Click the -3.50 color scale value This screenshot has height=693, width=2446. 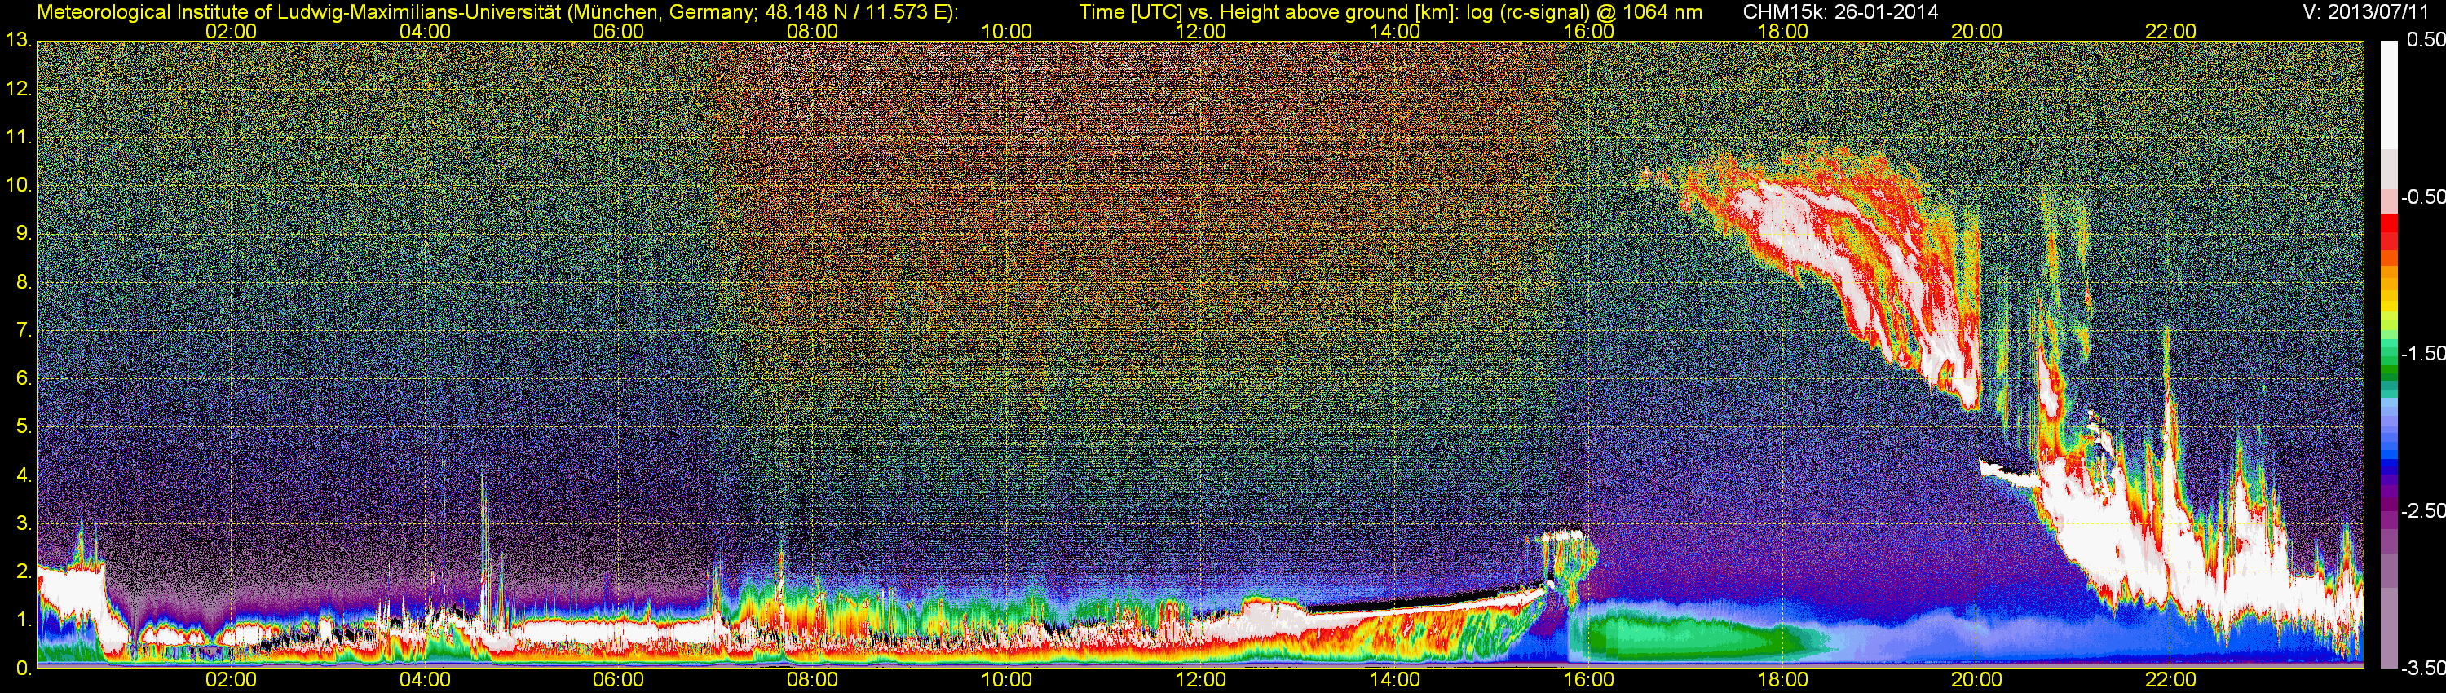[x=2422, y=669]
